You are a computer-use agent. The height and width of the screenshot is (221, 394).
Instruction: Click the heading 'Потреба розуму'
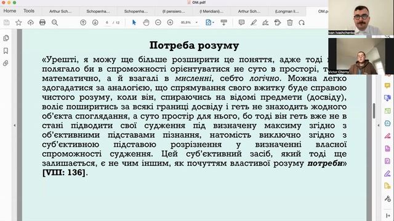point(195,45)
